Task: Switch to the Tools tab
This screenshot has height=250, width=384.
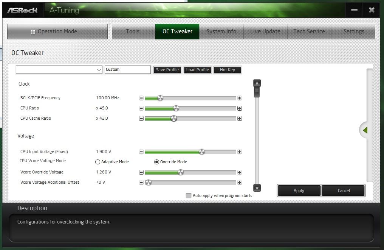Action: coord(133,31)
